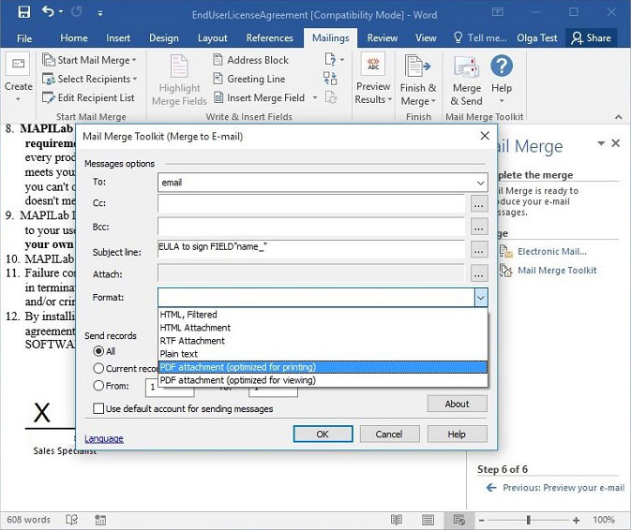Select PDF attachment (optimized for viewing)
Viewport: 631px width, 530px height.
pos(323,380)
